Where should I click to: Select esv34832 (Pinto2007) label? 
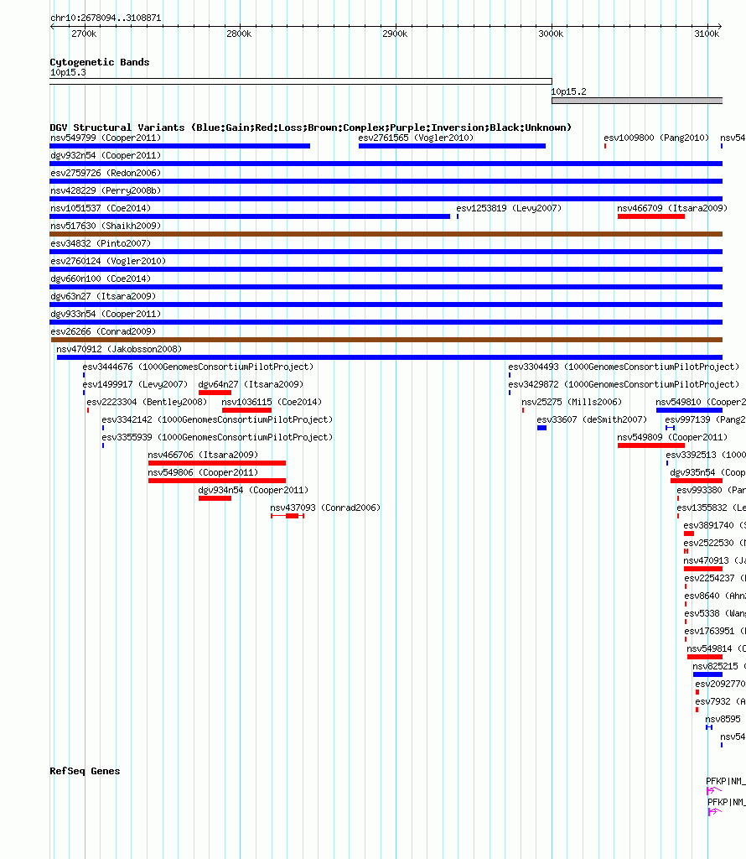tap(101, 243)
